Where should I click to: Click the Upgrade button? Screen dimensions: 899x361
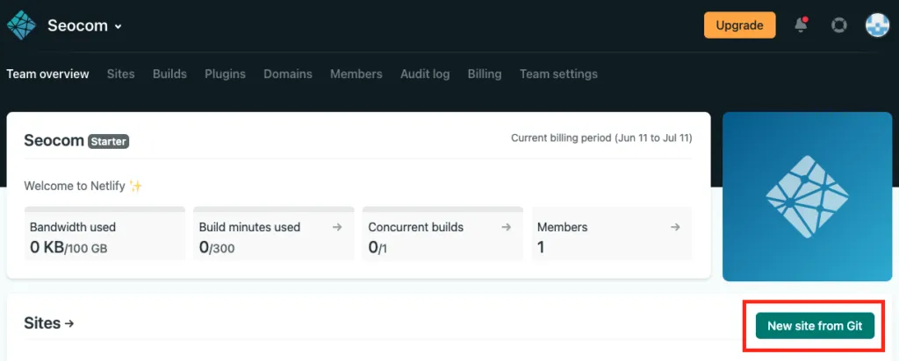tap(739, 25)
